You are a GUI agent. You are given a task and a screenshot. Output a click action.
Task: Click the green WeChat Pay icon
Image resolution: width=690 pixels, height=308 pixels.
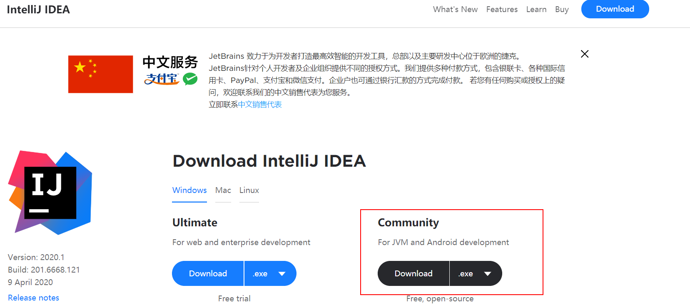[190, 79]
